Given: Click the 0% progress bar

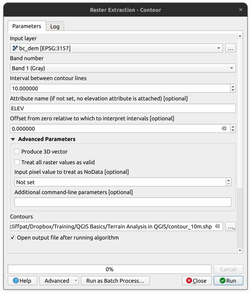Looking at the screenshot, I should point(109,269).
